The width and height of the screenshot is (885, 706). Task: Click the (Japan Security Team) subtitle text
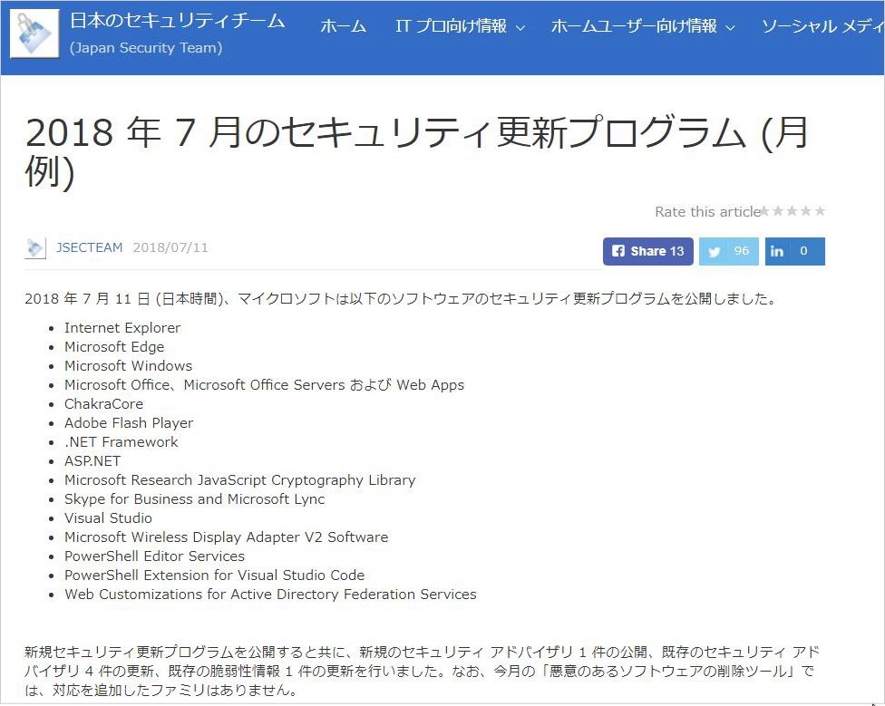tap(145, 48)
